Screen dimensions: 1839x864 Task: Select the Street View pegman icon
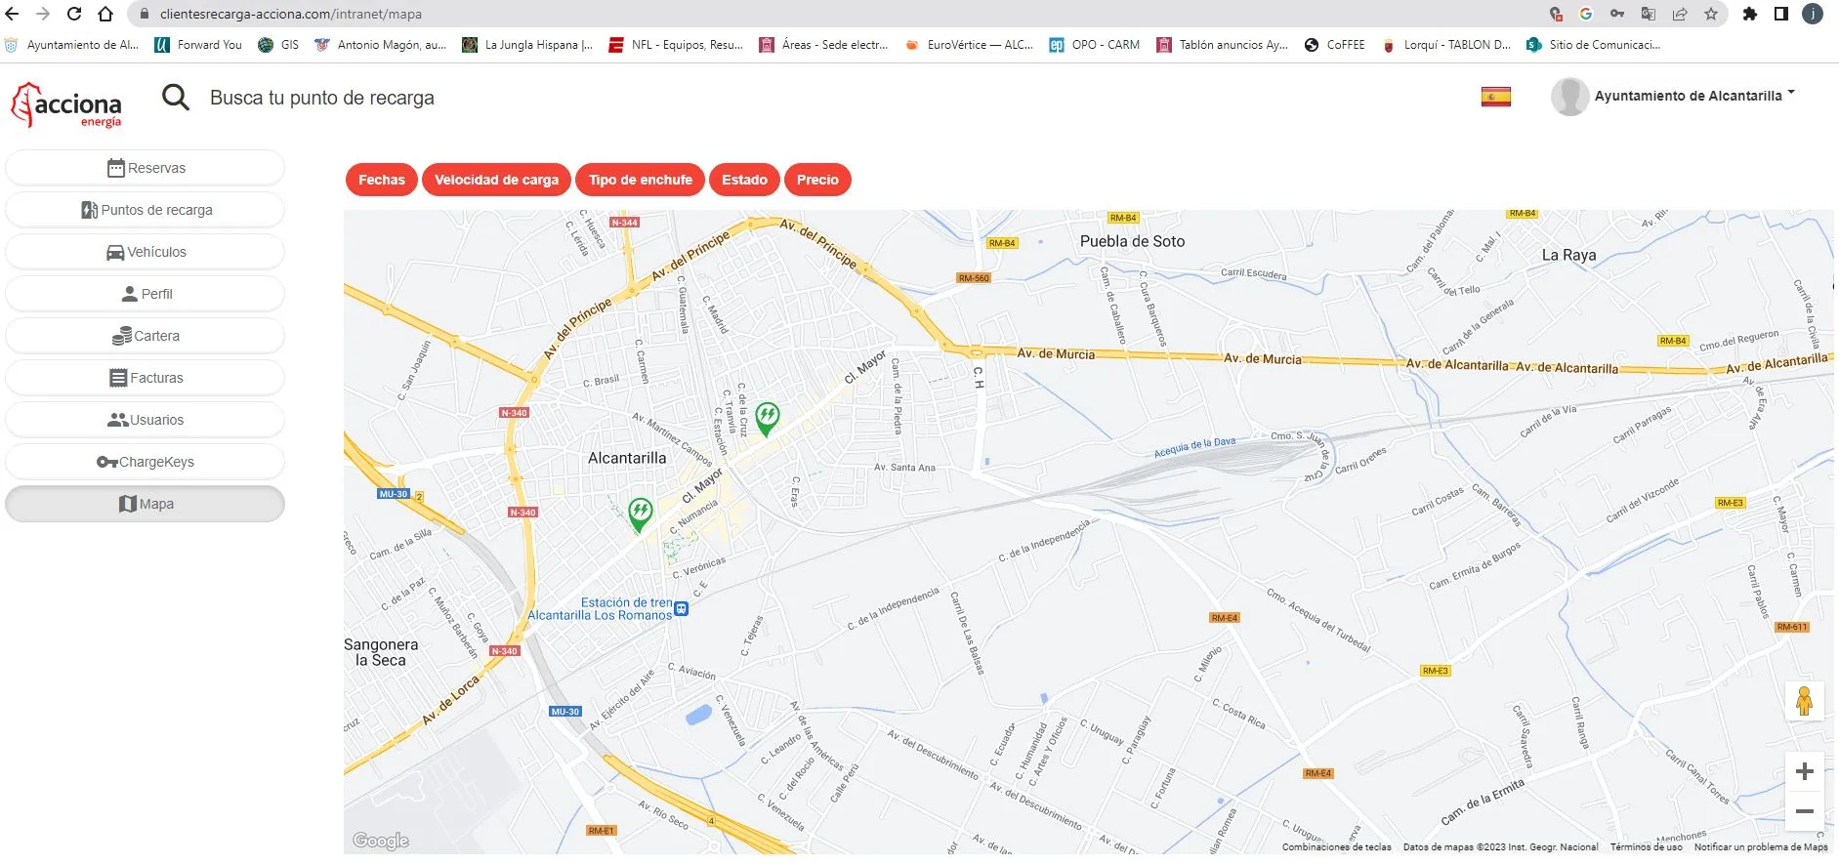pos(1804,701)
